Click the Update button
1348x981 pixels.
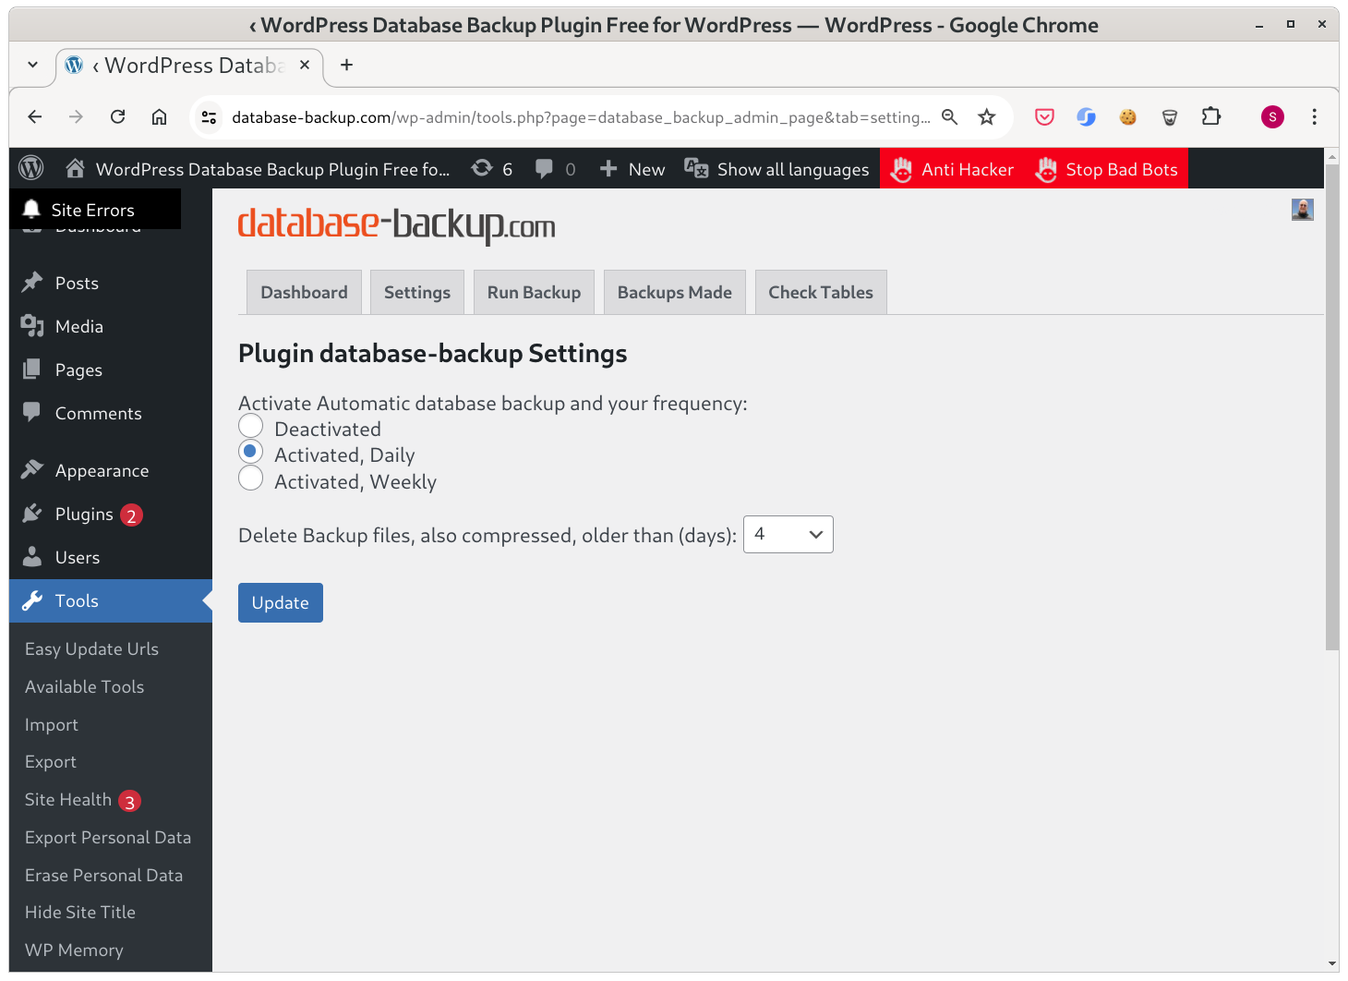[x=281, y=603]
